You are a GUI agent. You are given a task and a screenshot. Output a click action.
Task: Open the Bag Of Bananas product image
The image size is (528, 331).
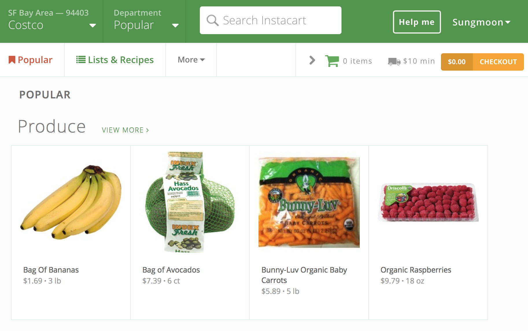(71, 202)
